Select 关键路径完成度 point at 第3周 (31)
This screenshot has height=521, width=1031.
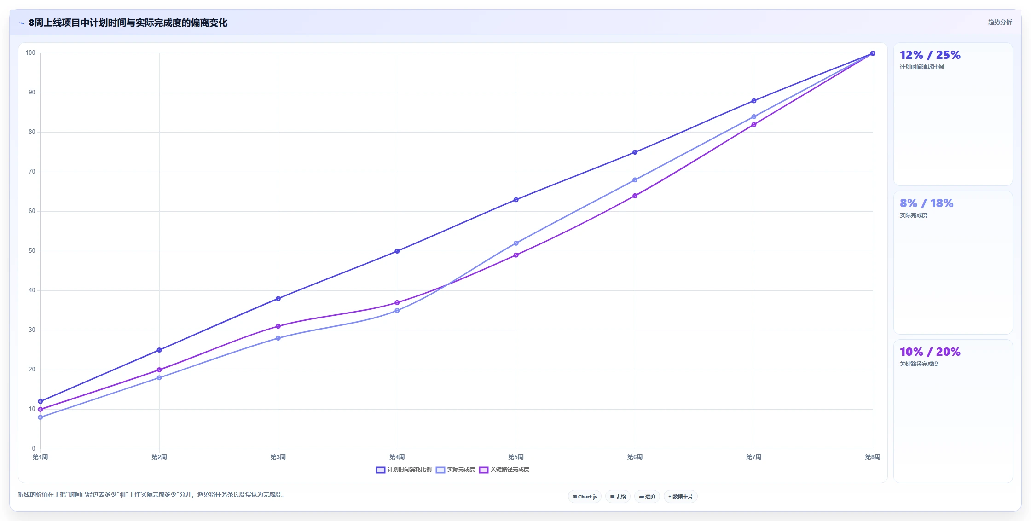click(x=278, y=326)
